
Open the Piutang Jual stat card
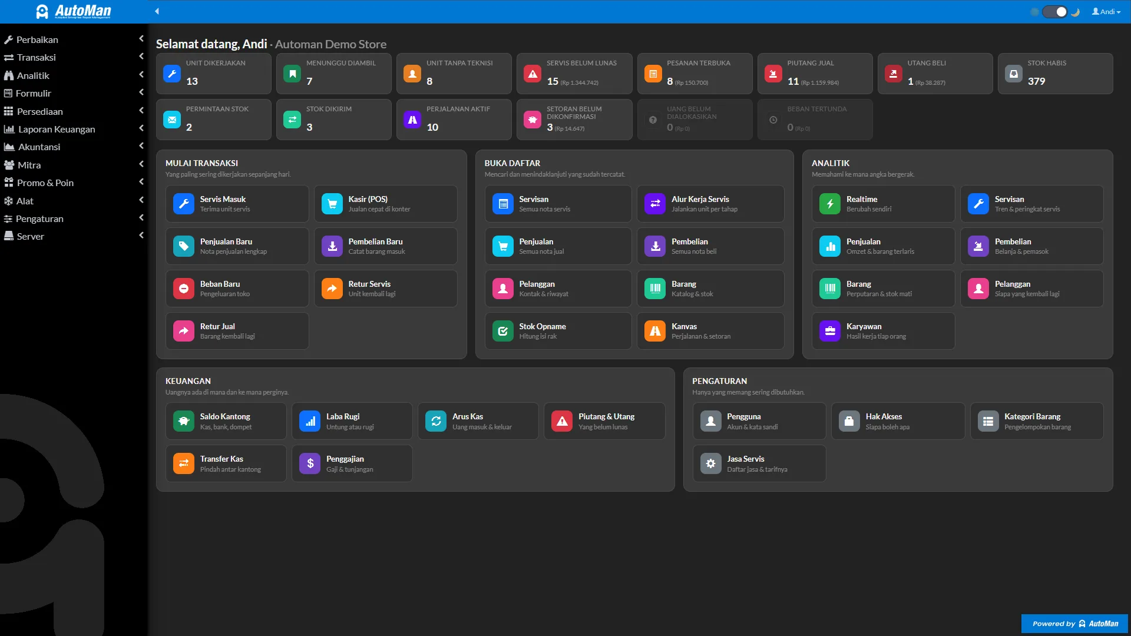pos(815,74)
